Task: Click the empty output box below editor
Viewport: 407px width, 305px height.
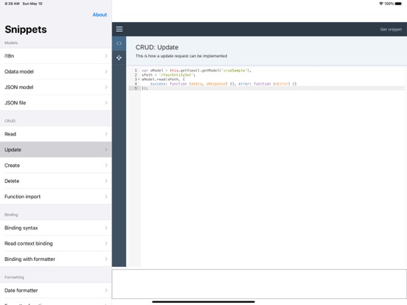Action: (260, 284)
